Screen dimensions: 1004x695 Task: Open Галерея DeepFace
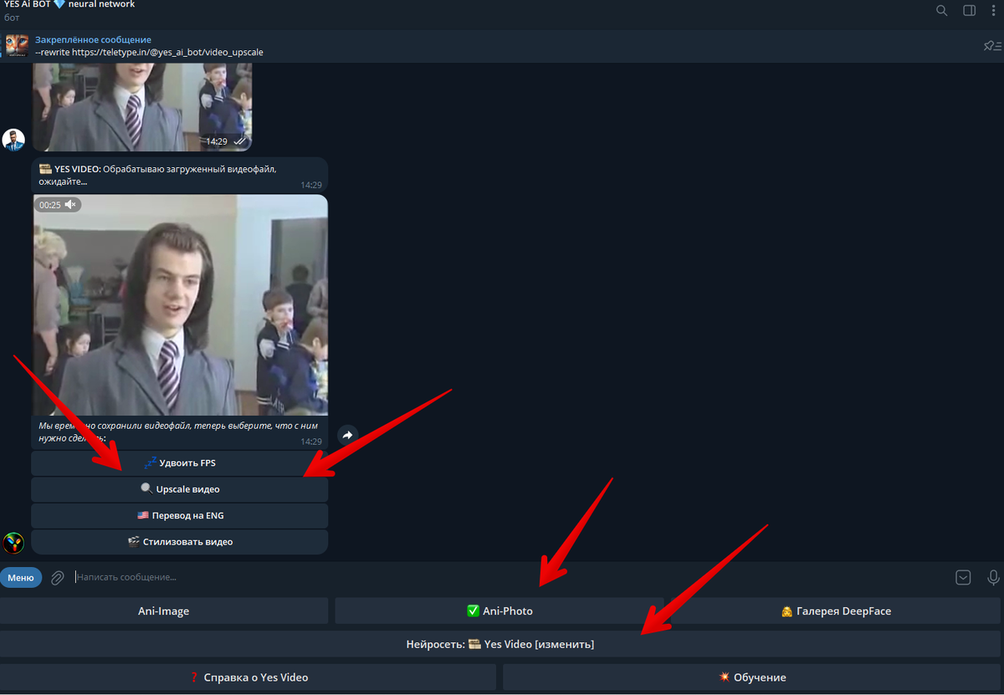point(835,611)
